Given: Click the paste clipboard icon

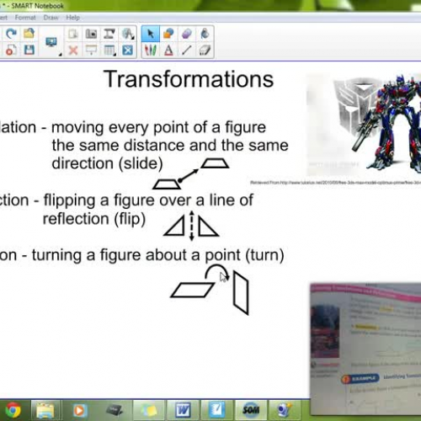Looking at the screenshot, I should 73,34.
